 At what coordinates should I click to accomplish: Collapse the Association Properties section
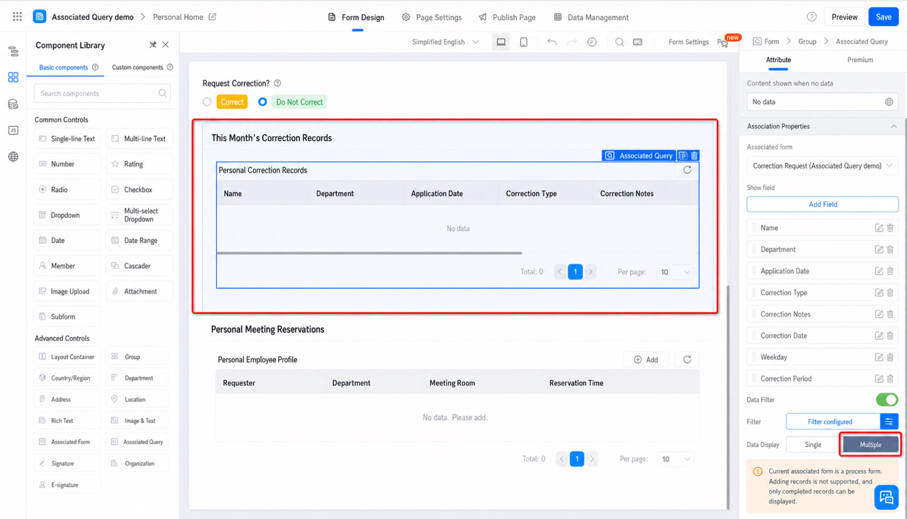click(x=893, y=126)
